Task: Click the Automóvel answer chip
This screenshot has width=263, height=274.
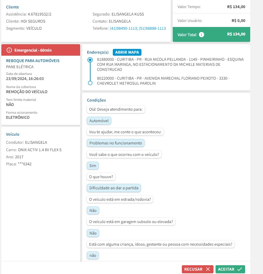Action: click(x=99, y=120)
